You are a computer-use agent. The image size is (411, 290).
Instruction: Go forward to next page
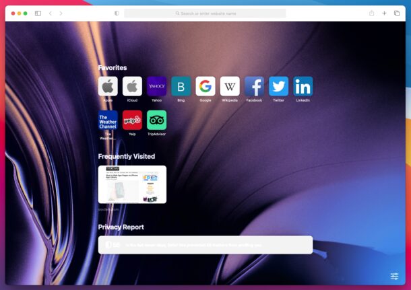click(61, 13)
